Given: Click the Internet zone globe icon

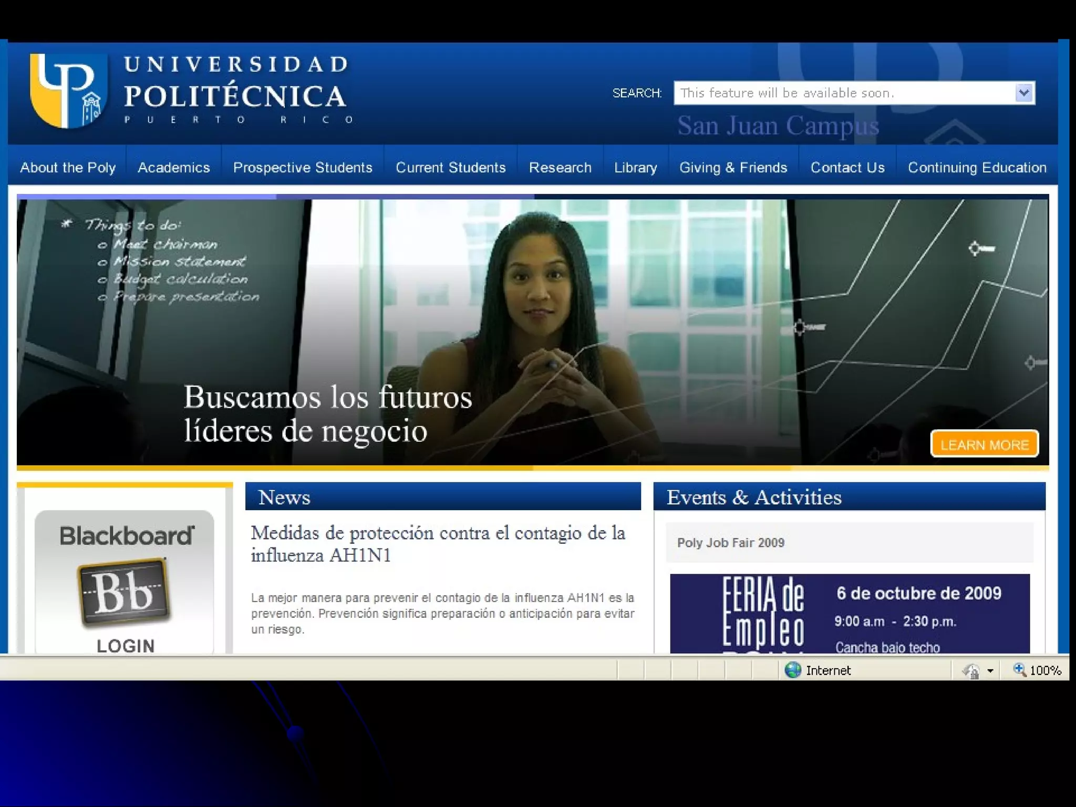Looking at the screenshot, I should pos(792,670).
